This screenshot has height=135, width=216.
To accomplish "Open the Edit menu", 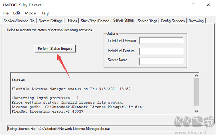I will coord(17,13).
